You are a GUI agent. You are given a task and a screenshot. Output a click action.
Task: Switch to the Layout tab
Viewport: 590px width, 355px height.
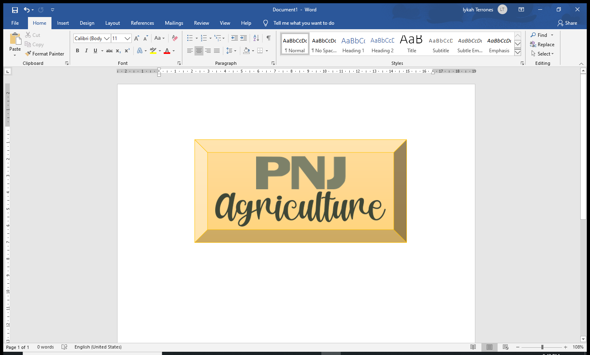coord(112,23)
